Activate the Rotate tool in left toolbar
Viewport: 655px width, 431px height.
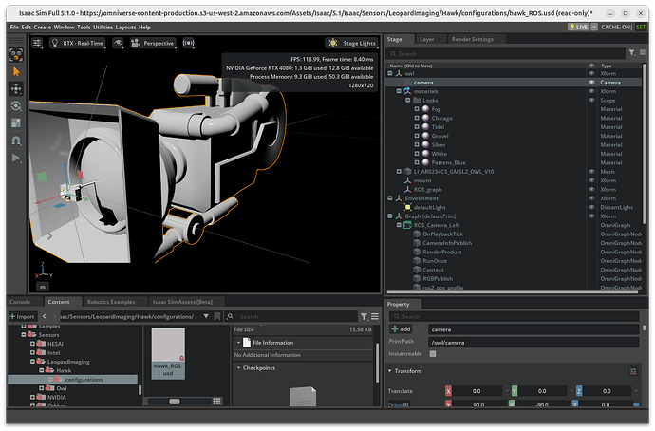[x=16, y=106]
